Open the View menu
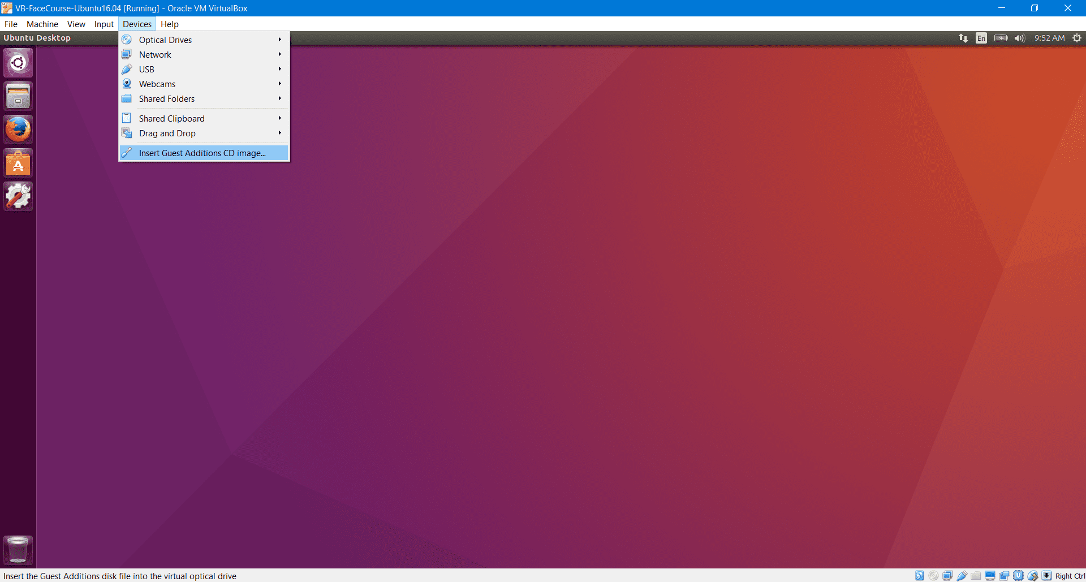The width and height of the screenshot is (1086, 582). tap(76, 24)
